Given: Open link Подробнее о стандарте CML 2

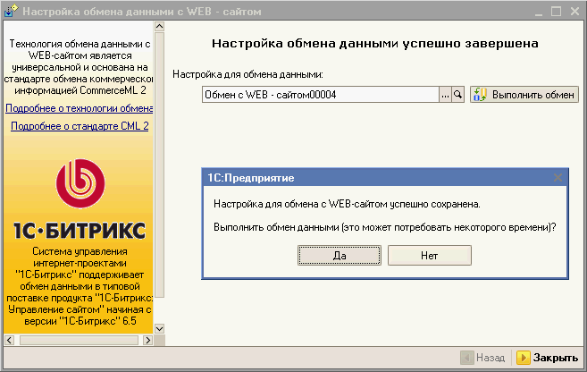Looking at the screenshot, I should (80, 126).
